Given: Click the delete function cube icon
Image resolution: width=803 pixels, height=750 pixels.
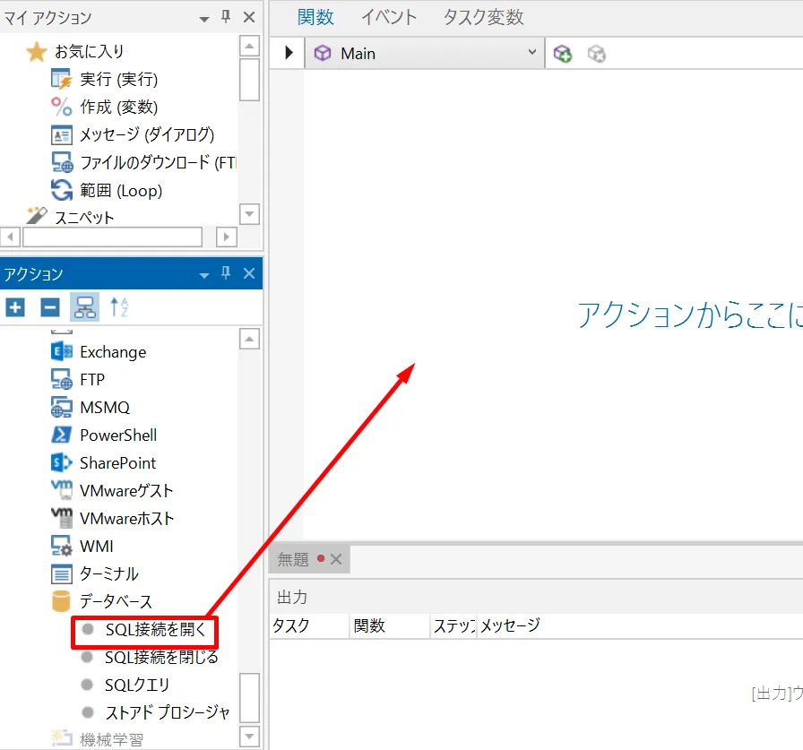Looking at the screenshot, I should click(597, 54).
